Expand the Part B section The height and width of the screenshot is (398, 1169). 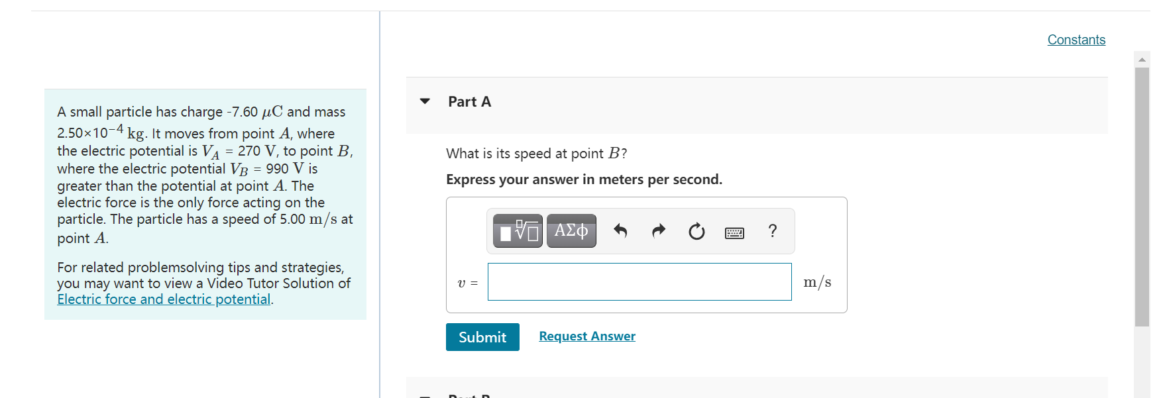(425, 396)
